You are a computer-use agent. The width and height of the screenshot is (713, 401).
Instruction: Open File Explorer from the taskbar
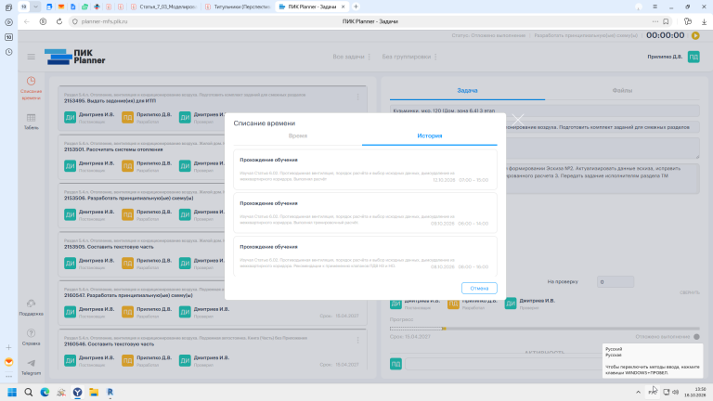pyautogui.click(x=94, y=392)
